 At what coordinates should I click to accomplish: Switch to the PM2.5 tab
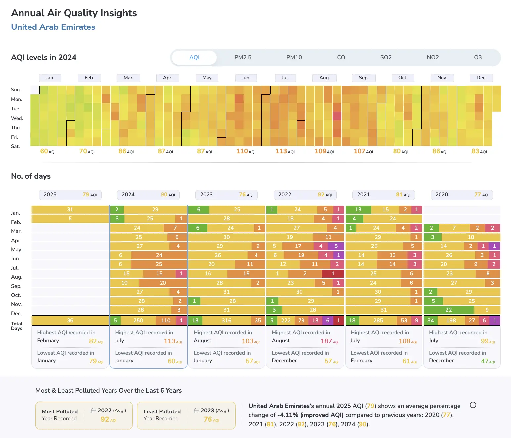click(243, 57)
